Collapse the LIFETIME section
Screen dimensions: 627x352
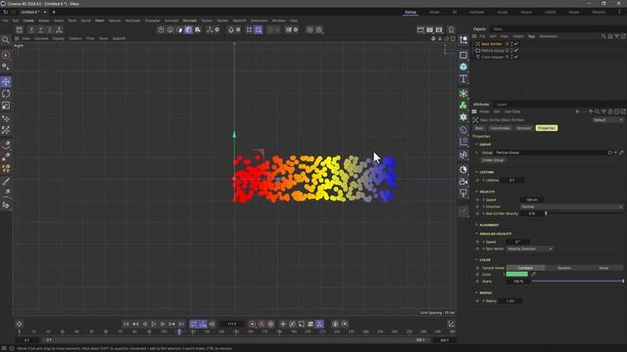click(477, 172)
